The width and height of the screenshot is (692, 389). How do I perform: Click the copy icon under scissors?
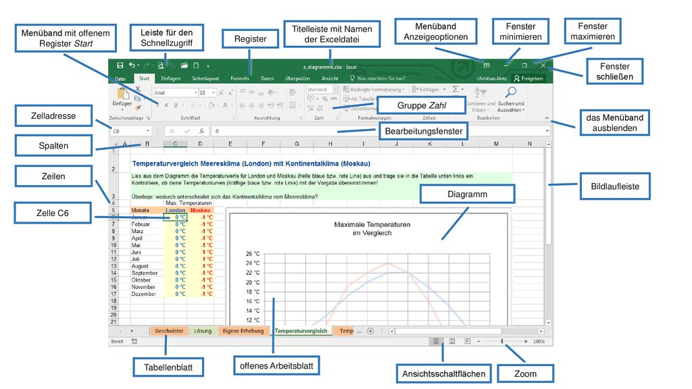tap(138, 99)
